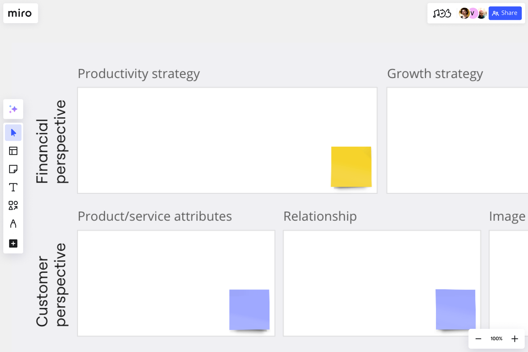Screen dimensions: 528x352
Task: Open more tools plus button
Action: (13, 243)
